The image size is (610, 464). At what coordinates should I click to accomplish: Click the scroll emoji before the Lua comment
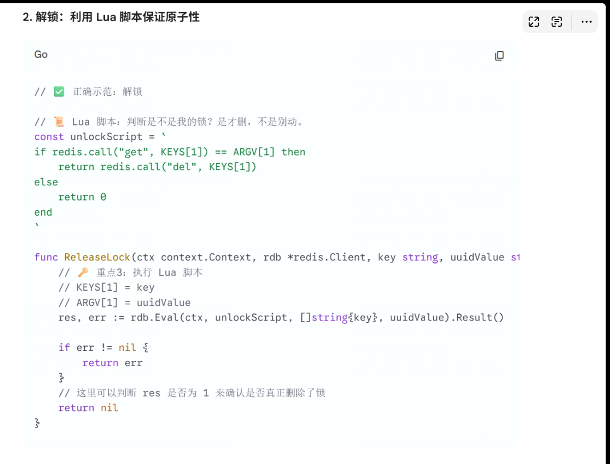(59, 122)
